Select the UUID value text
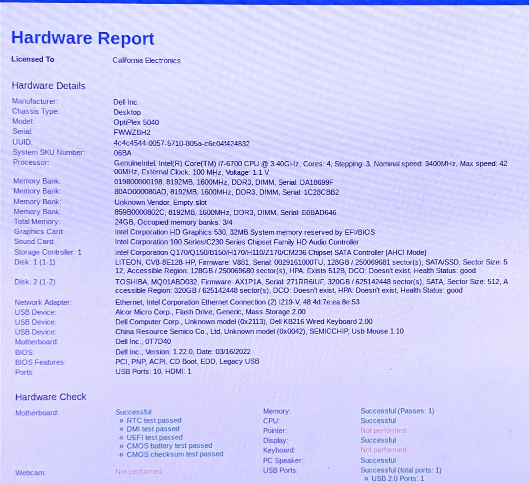529x483 pixels. pos(182,143)
